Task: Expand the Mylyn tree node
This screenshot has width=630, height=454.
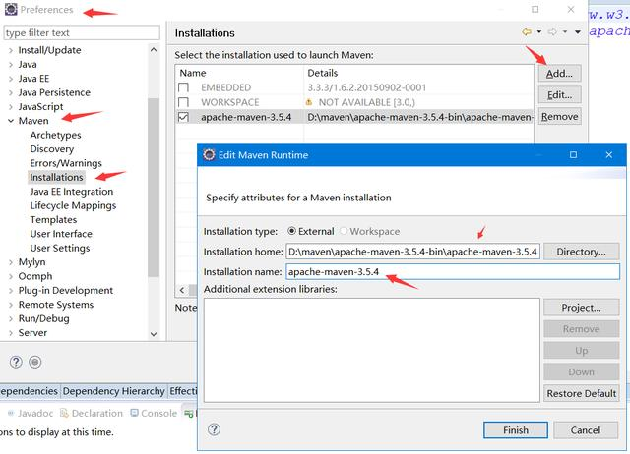Action: click(11, 262)
